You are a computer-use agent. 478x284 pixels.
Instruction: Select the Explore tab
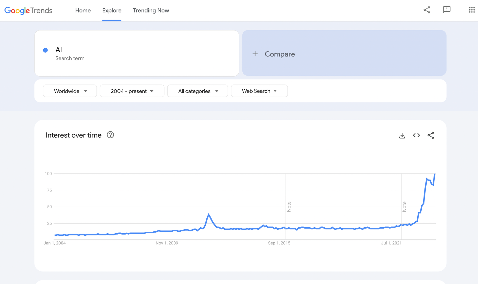(112, 10)
